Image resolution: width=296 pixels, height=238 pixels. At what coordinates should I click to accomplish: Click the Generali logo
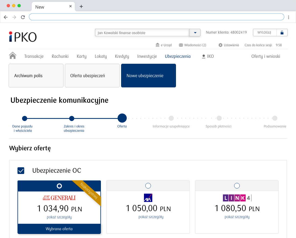[x=59, y=198]
